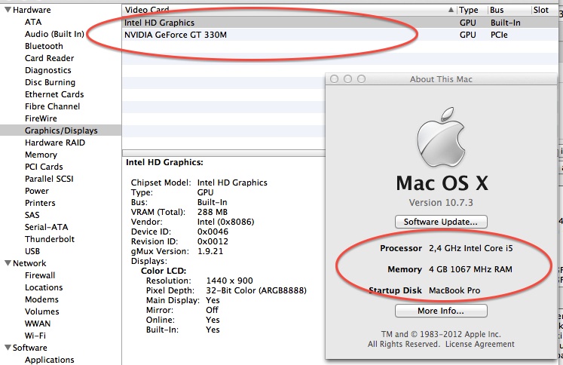Open the Bluetooth hardware entry
Image resolution: width=563 pixels, height=365 pixels.
tap(44, 46)
